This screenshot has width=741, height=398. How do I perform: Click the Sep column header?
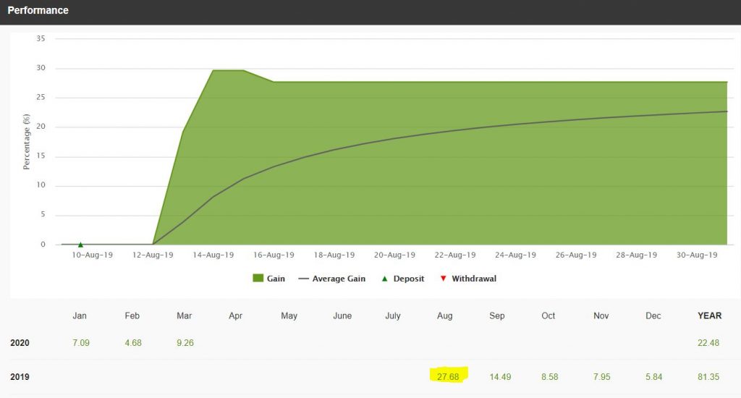(496, 316)
